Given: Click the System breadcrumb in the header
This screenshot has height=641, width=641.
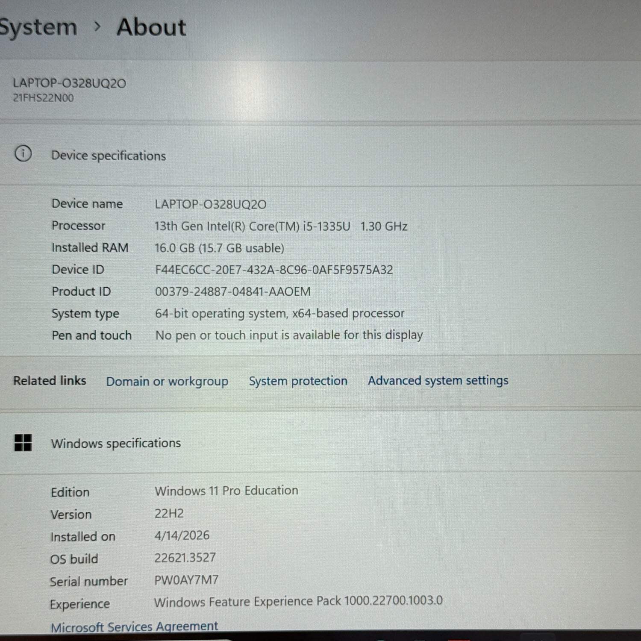Looking at the screenshot, I should 38,27.
